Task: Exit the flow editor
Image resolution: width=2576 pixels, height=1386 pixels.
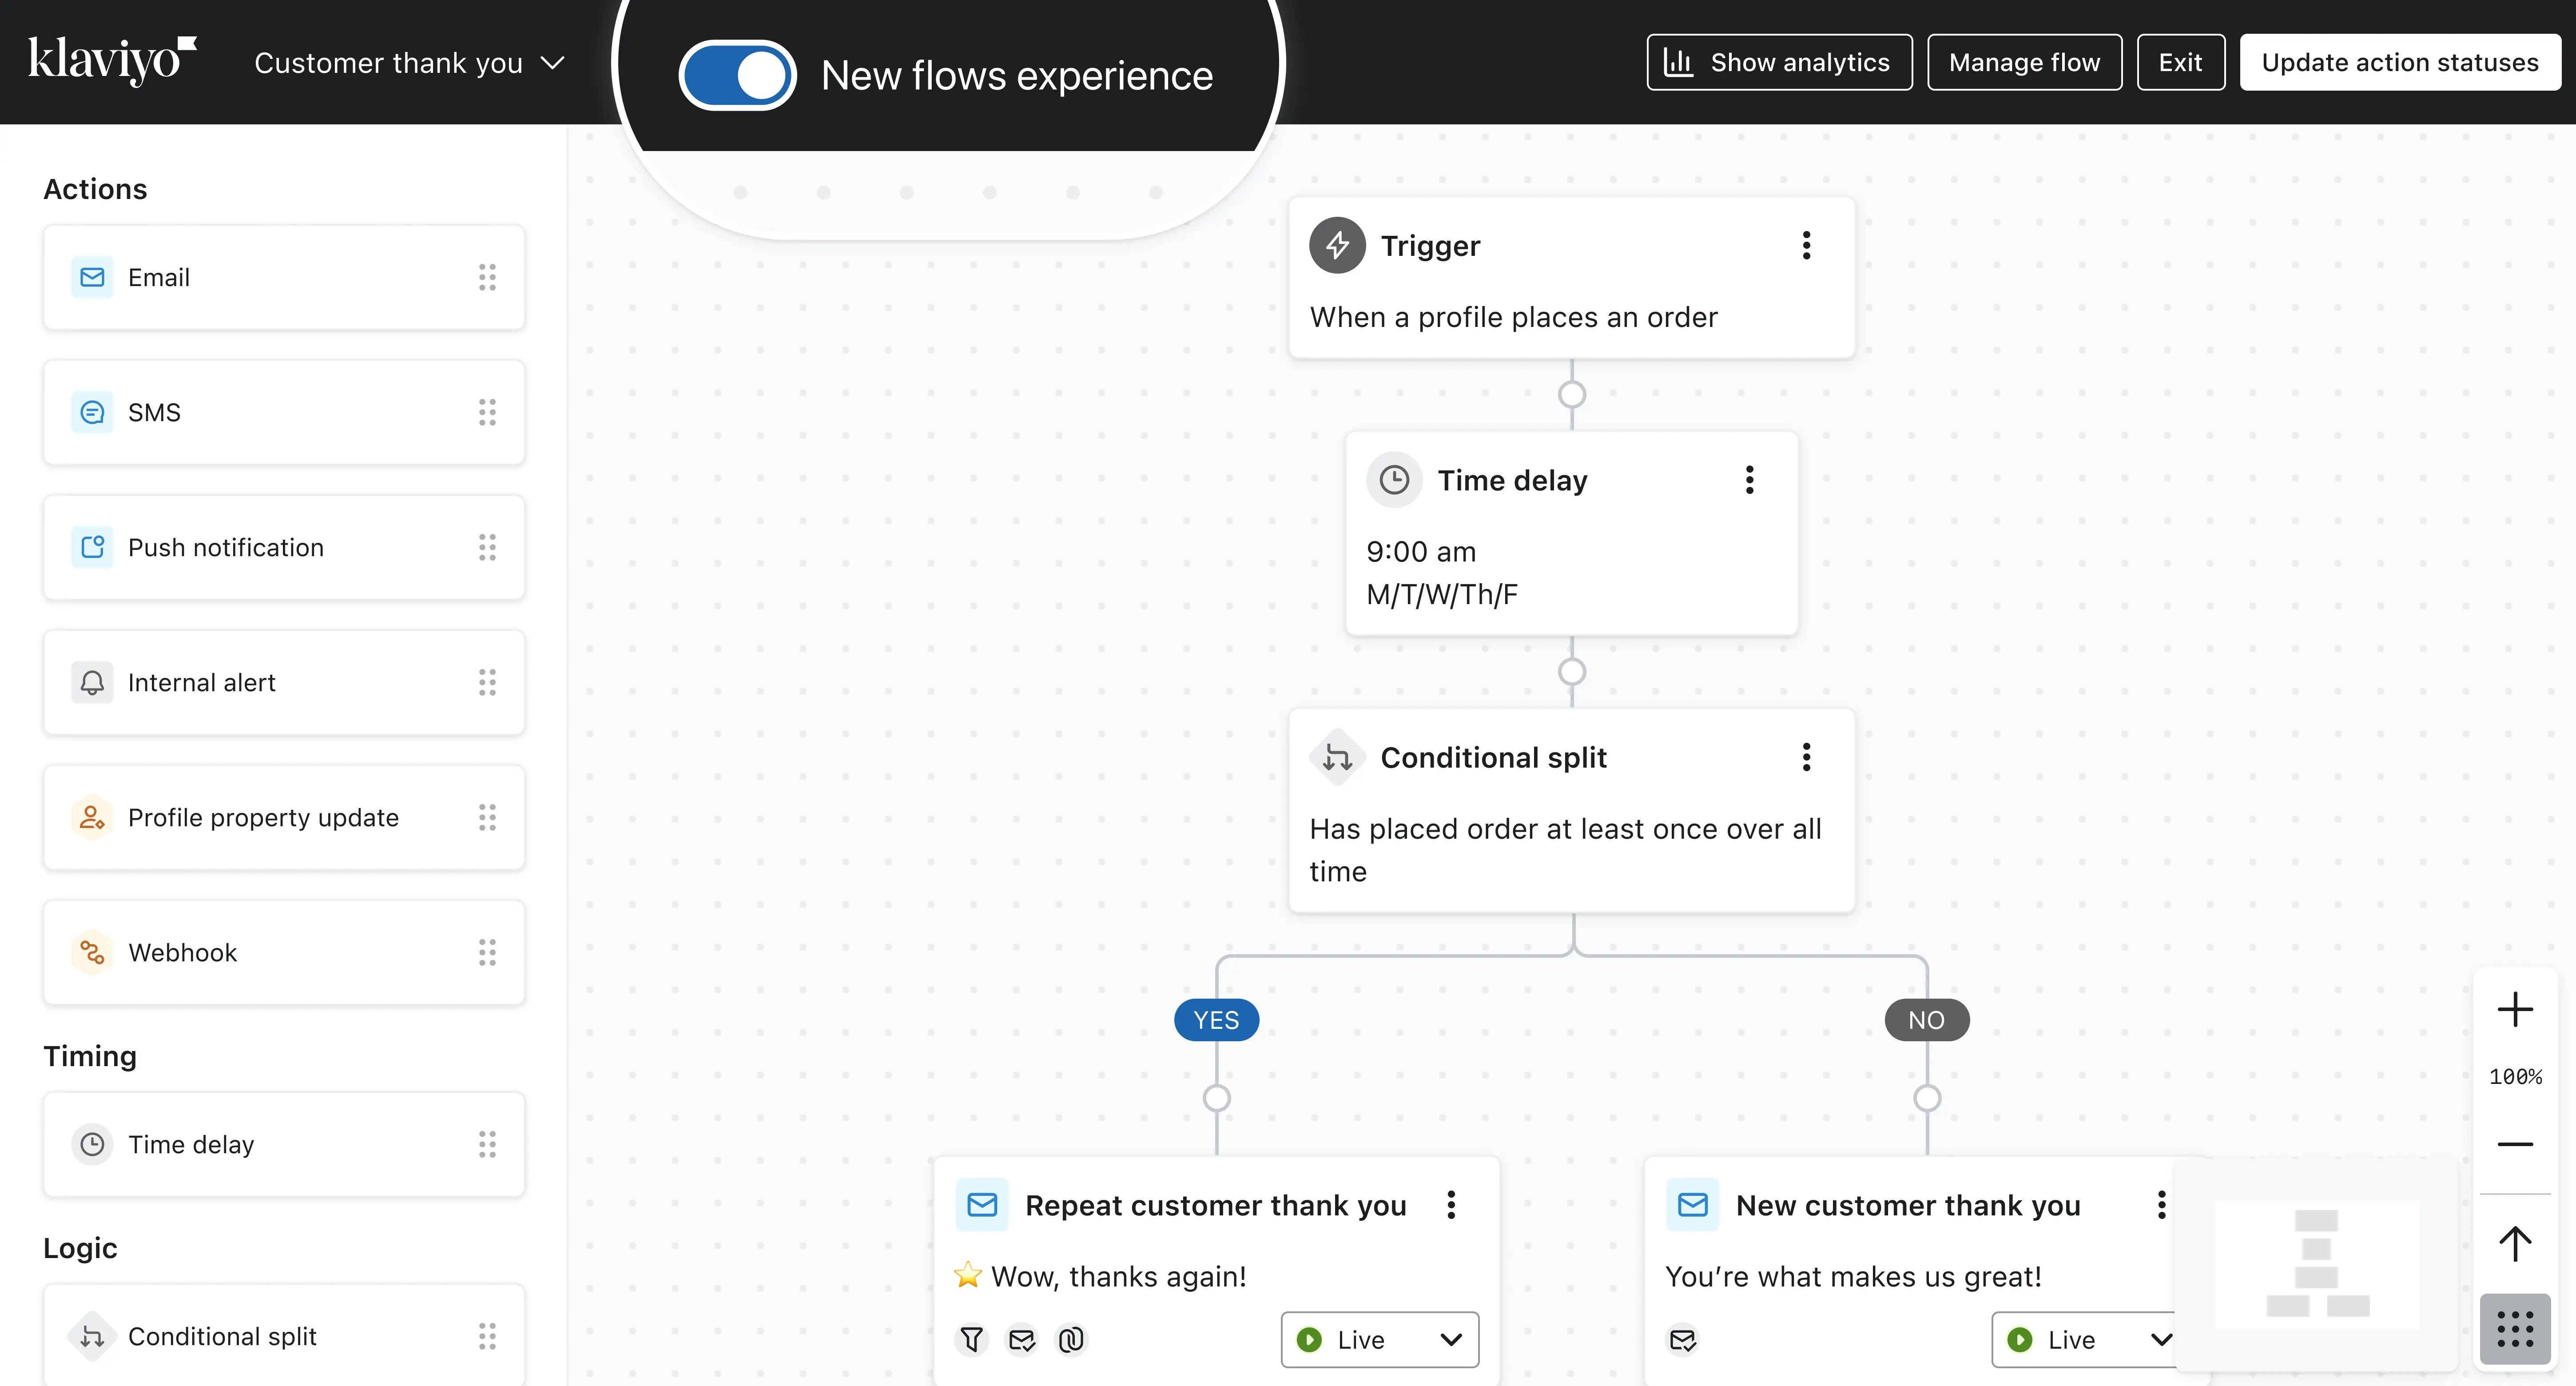Action: tap(2180, 63)
